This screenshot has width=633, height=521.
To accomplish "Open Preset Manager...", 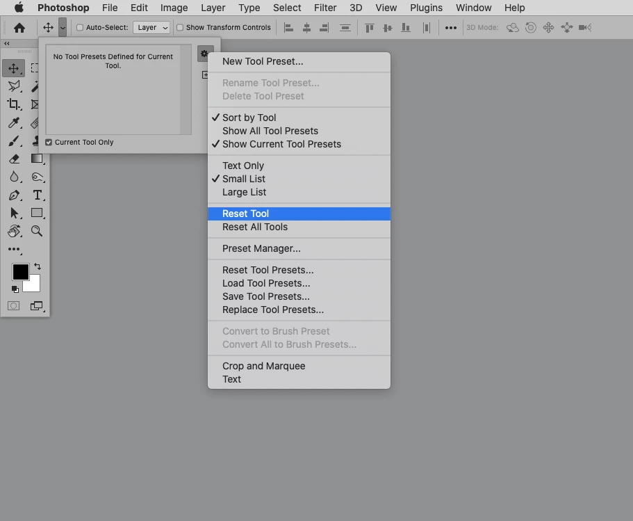I will click(299, 248).
